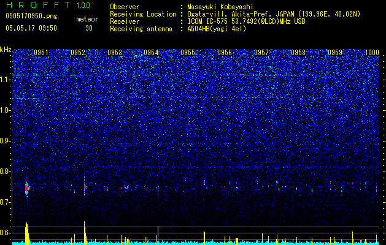
Task: Select the kHz axis unit label
Action: 6,50
